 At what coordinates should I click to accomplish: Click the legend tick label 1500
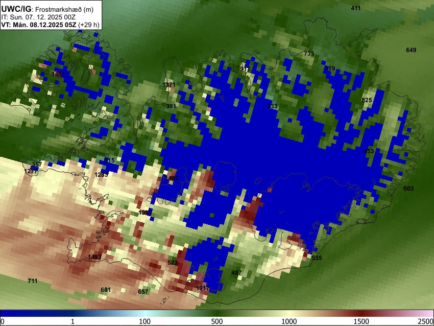click(x=361, y=321)
